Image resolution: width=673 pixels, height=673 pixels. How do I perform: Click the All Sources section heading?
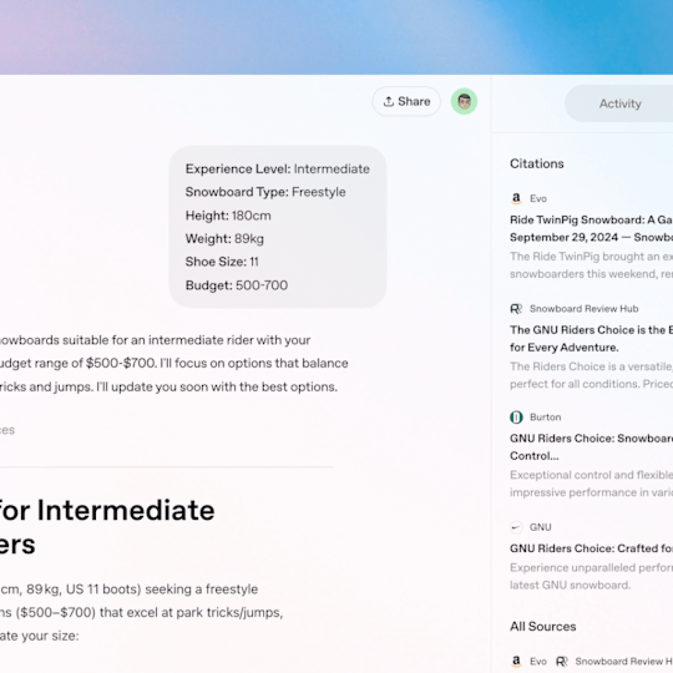pyautogui.click(x=542, y=626)
